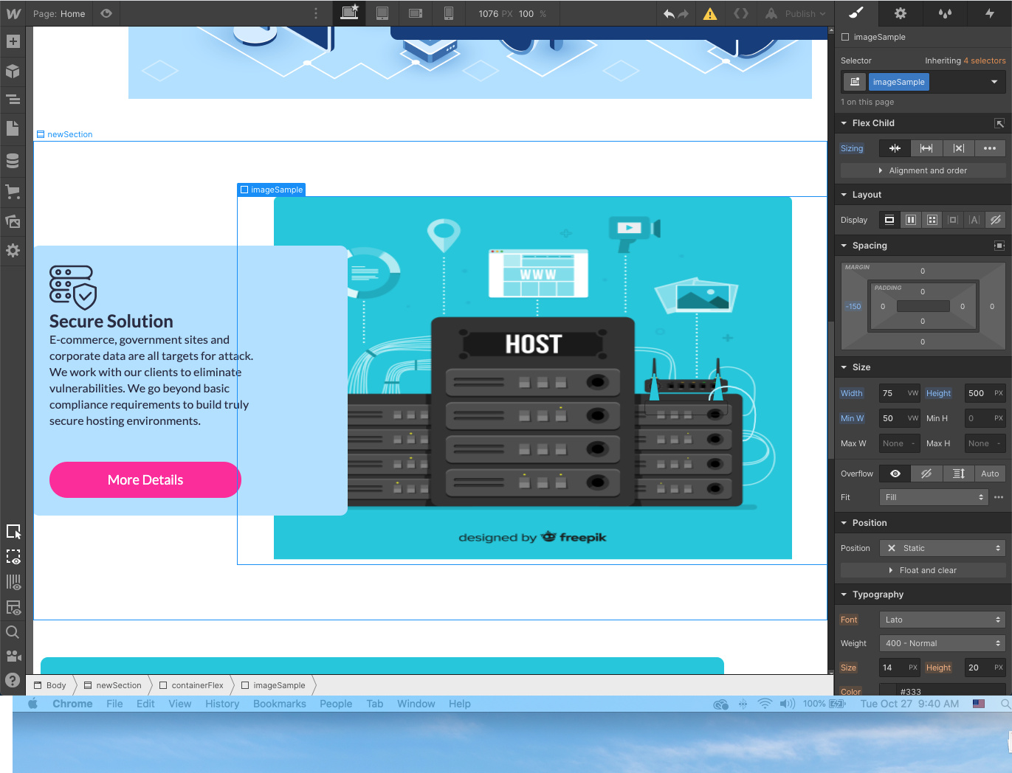Open video tutorials camera icon
Screen dimensions: 1012x773
tap(13, 656)
